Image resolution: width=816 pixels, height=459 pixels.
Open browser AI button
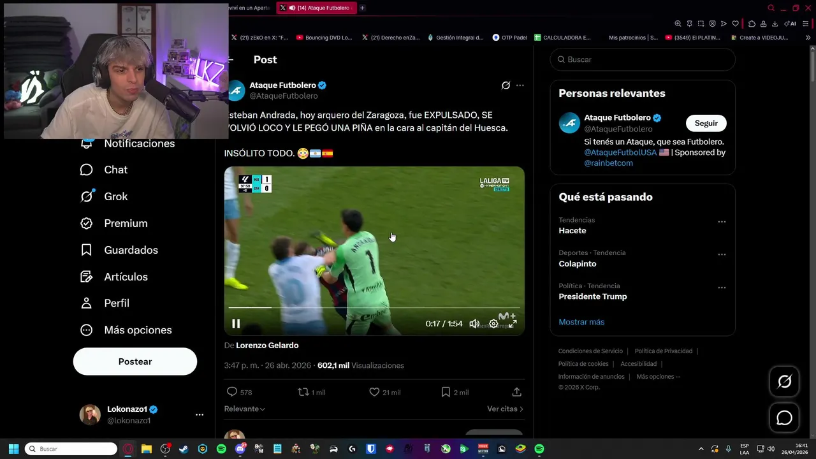point(790,24)
